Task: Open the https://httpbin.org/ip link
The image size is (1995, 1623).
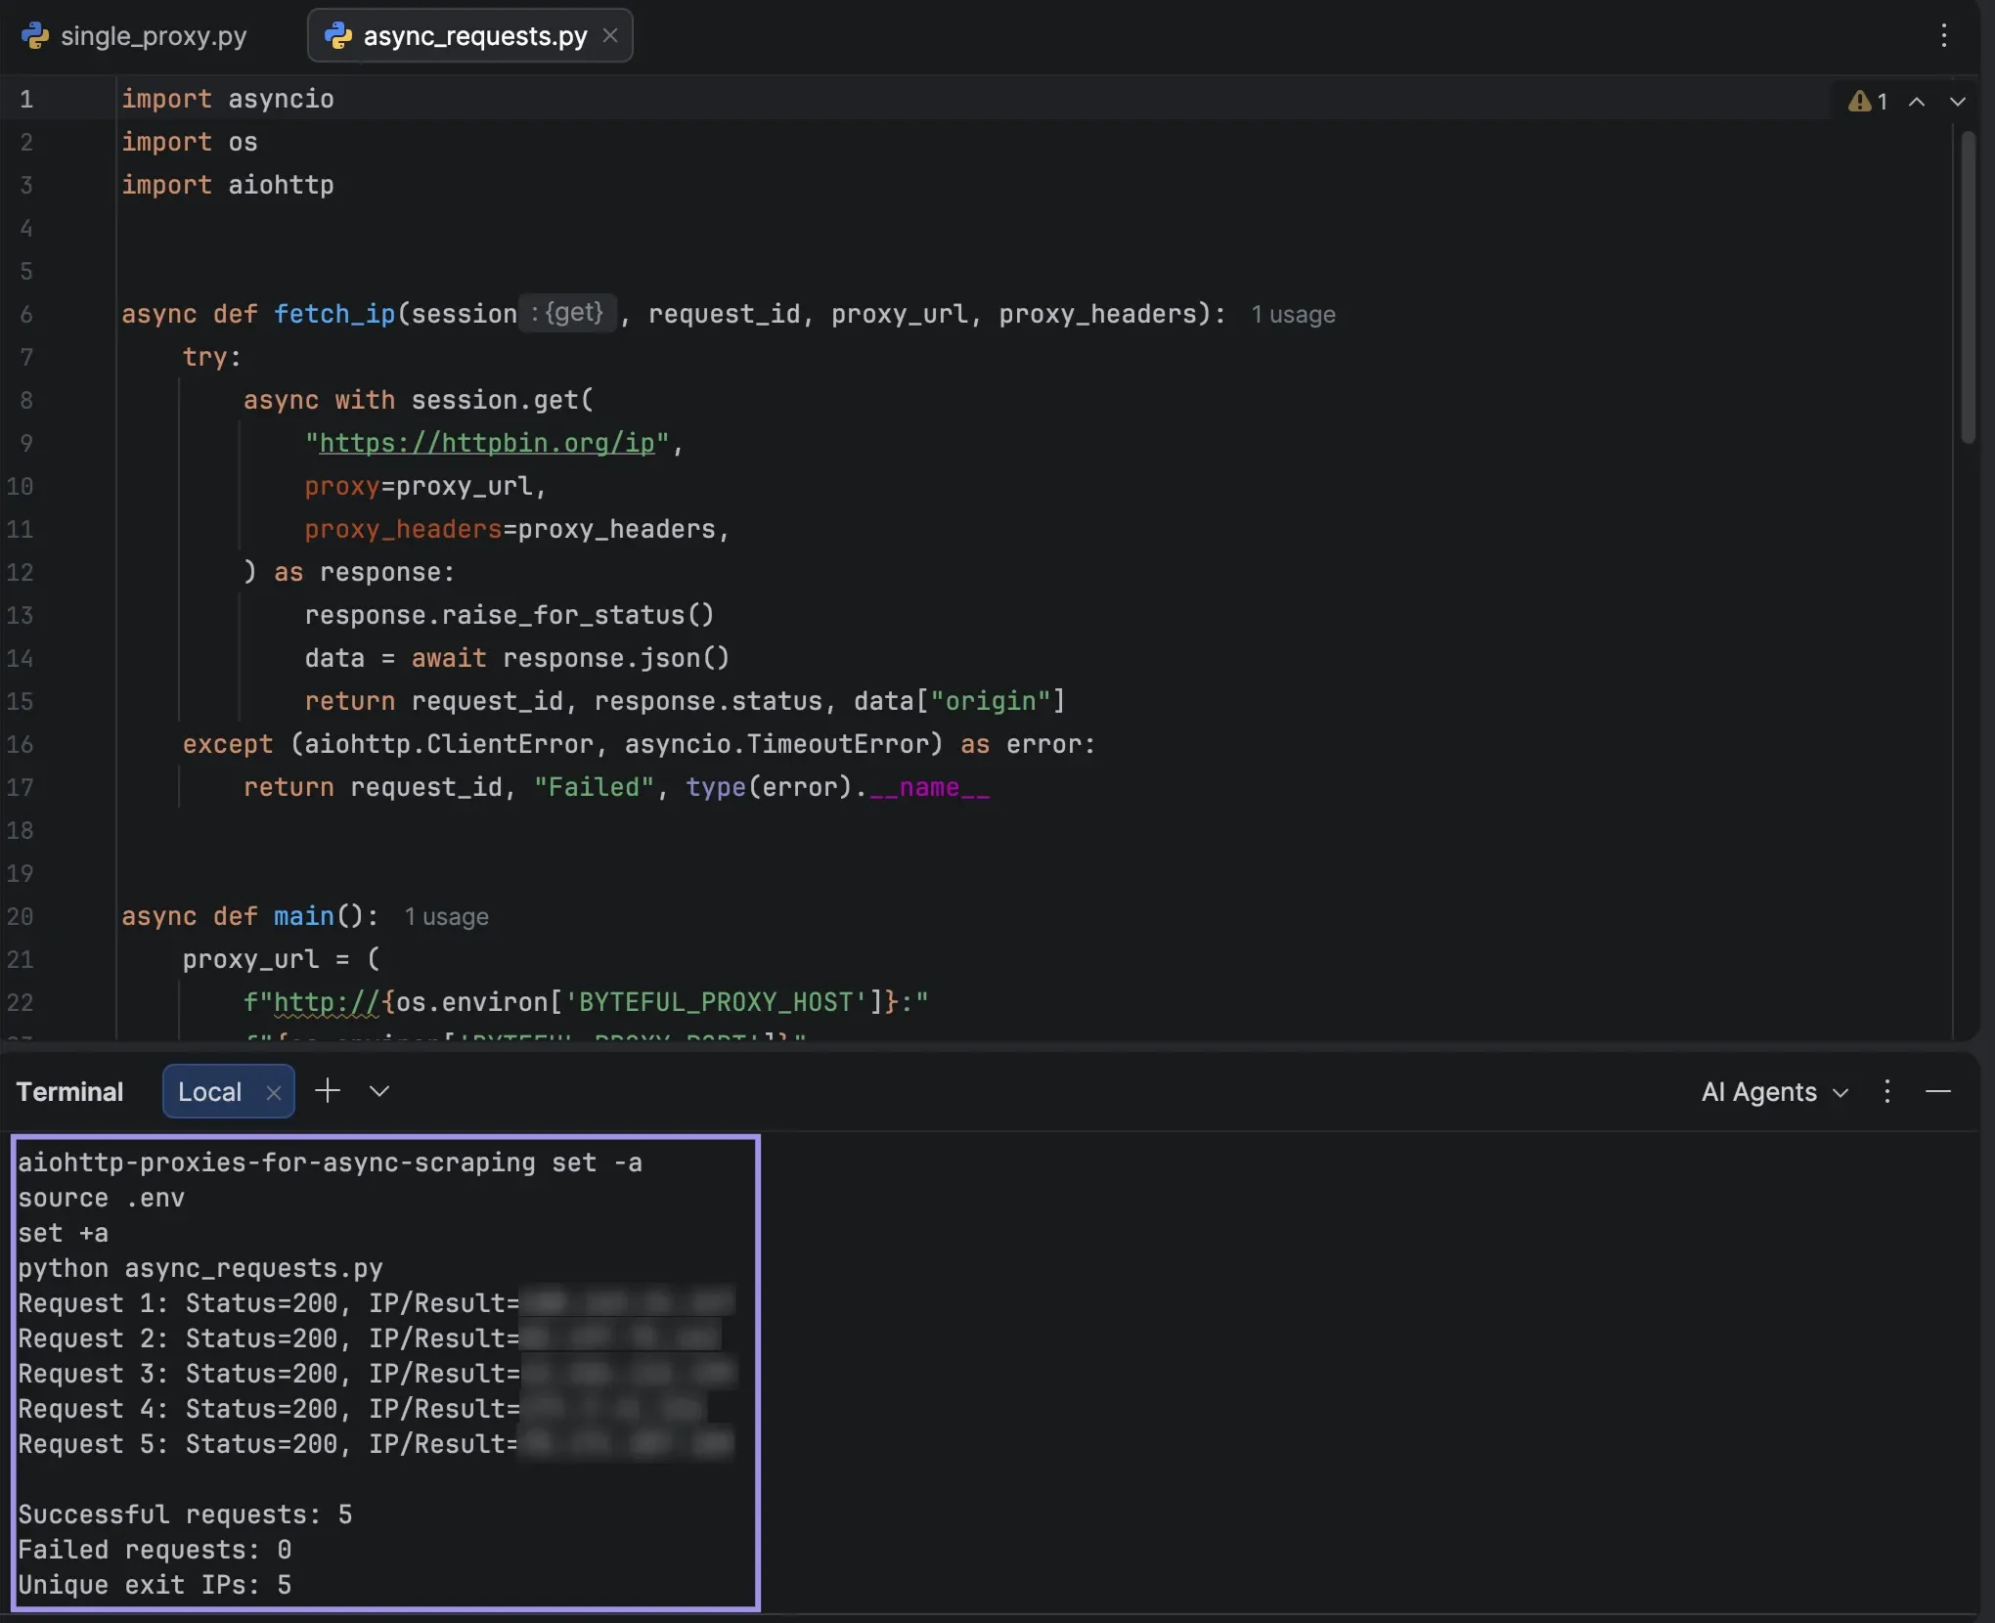Action: [x=486, y=443]
